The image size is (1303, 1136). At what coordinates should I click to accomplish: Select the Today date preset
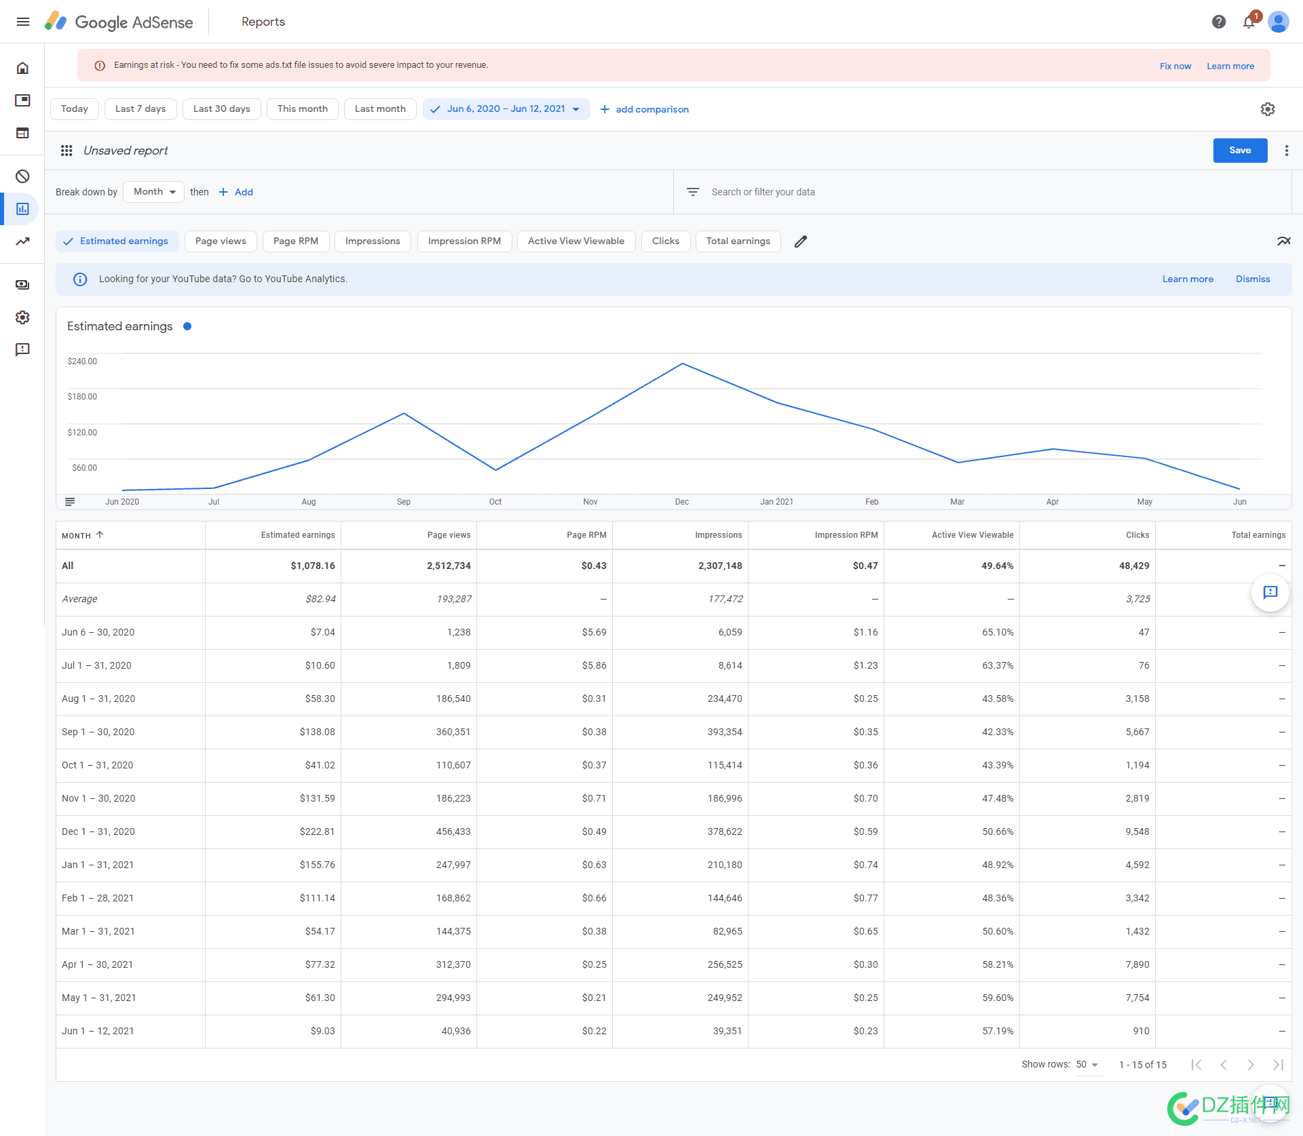pyautogui.click(x=75, y=109)
